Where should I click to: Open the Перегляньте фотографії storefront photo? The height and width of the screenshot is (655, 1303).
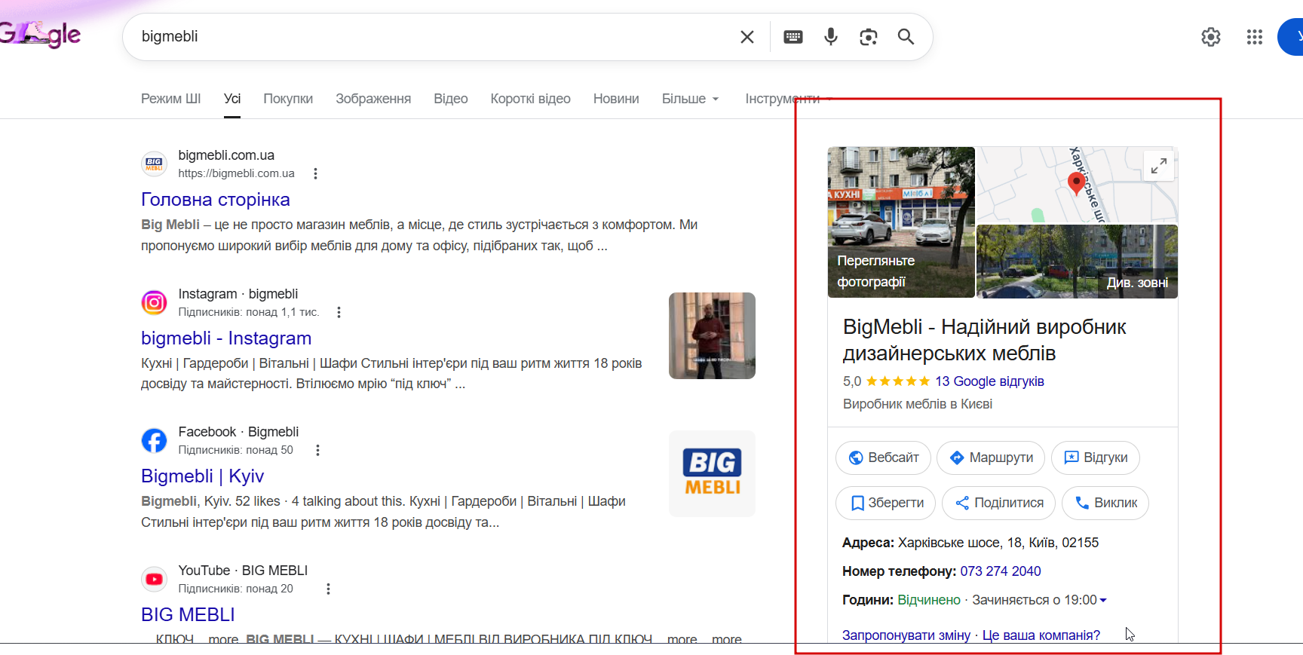point(901,222)
